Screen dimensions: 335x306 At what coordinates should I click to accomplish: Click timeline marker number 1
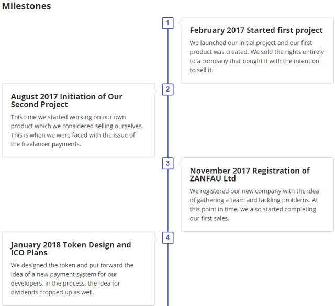tap(167, 23)
